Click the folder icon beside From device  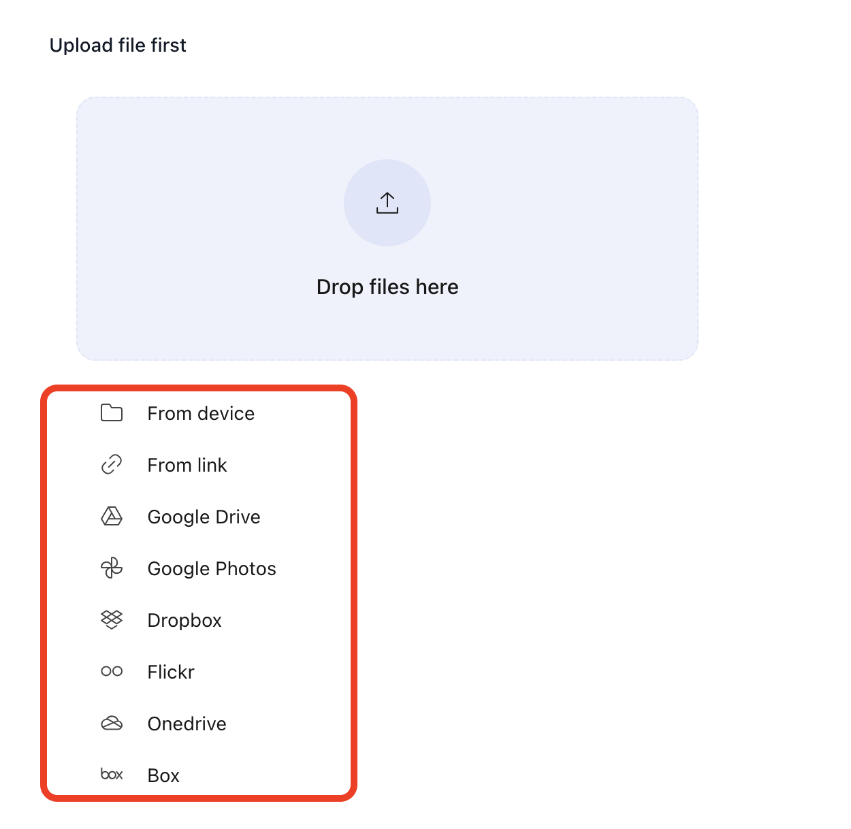point(111,412)
